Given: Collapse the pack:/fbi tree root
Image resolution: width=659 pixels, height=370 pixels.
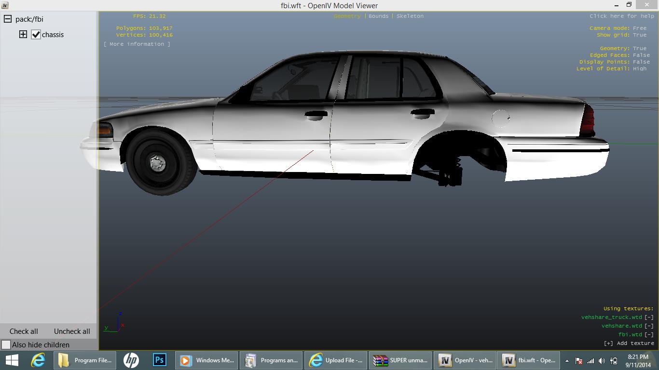Looking at the screenshot, I should click(x=8, y=19).
